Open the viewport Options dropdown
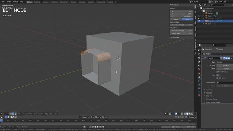Screen dimensions: 233x131 click(192, 117)
